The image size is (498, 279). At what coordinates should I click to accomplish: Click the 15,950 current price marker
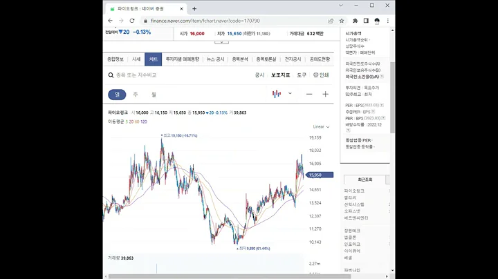320,175
